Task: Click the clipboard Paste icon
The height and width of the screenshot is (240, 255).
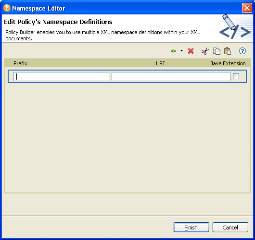Action: (x=228, y=51)
